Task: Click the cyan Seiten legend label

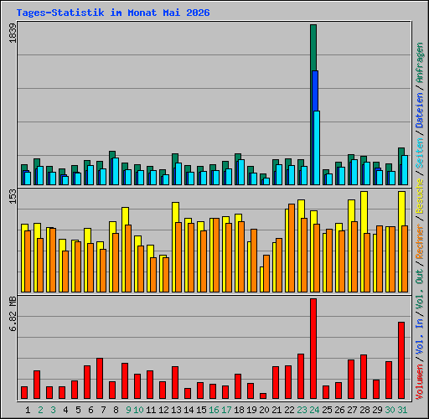Action: [420, 153]
